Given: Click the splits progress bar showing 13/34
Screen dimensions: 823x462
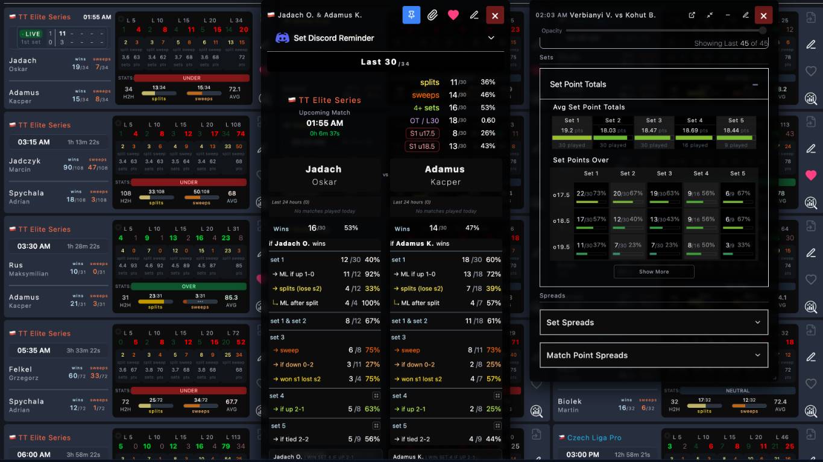Looking at the screenshot, I should coord(159,93).
